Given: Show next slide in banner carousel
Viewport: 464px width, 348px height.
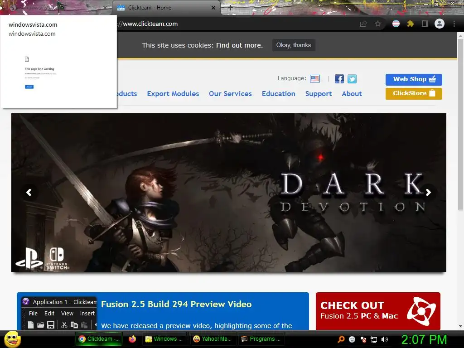Looking at the screenshot, I should [428, 192].
